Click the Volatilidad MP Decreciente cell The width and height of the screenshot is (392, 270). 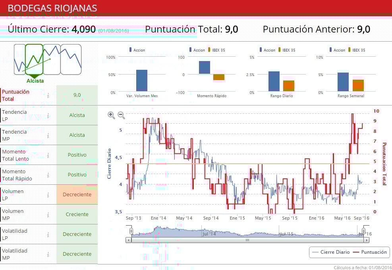click(x=77, y=254)
